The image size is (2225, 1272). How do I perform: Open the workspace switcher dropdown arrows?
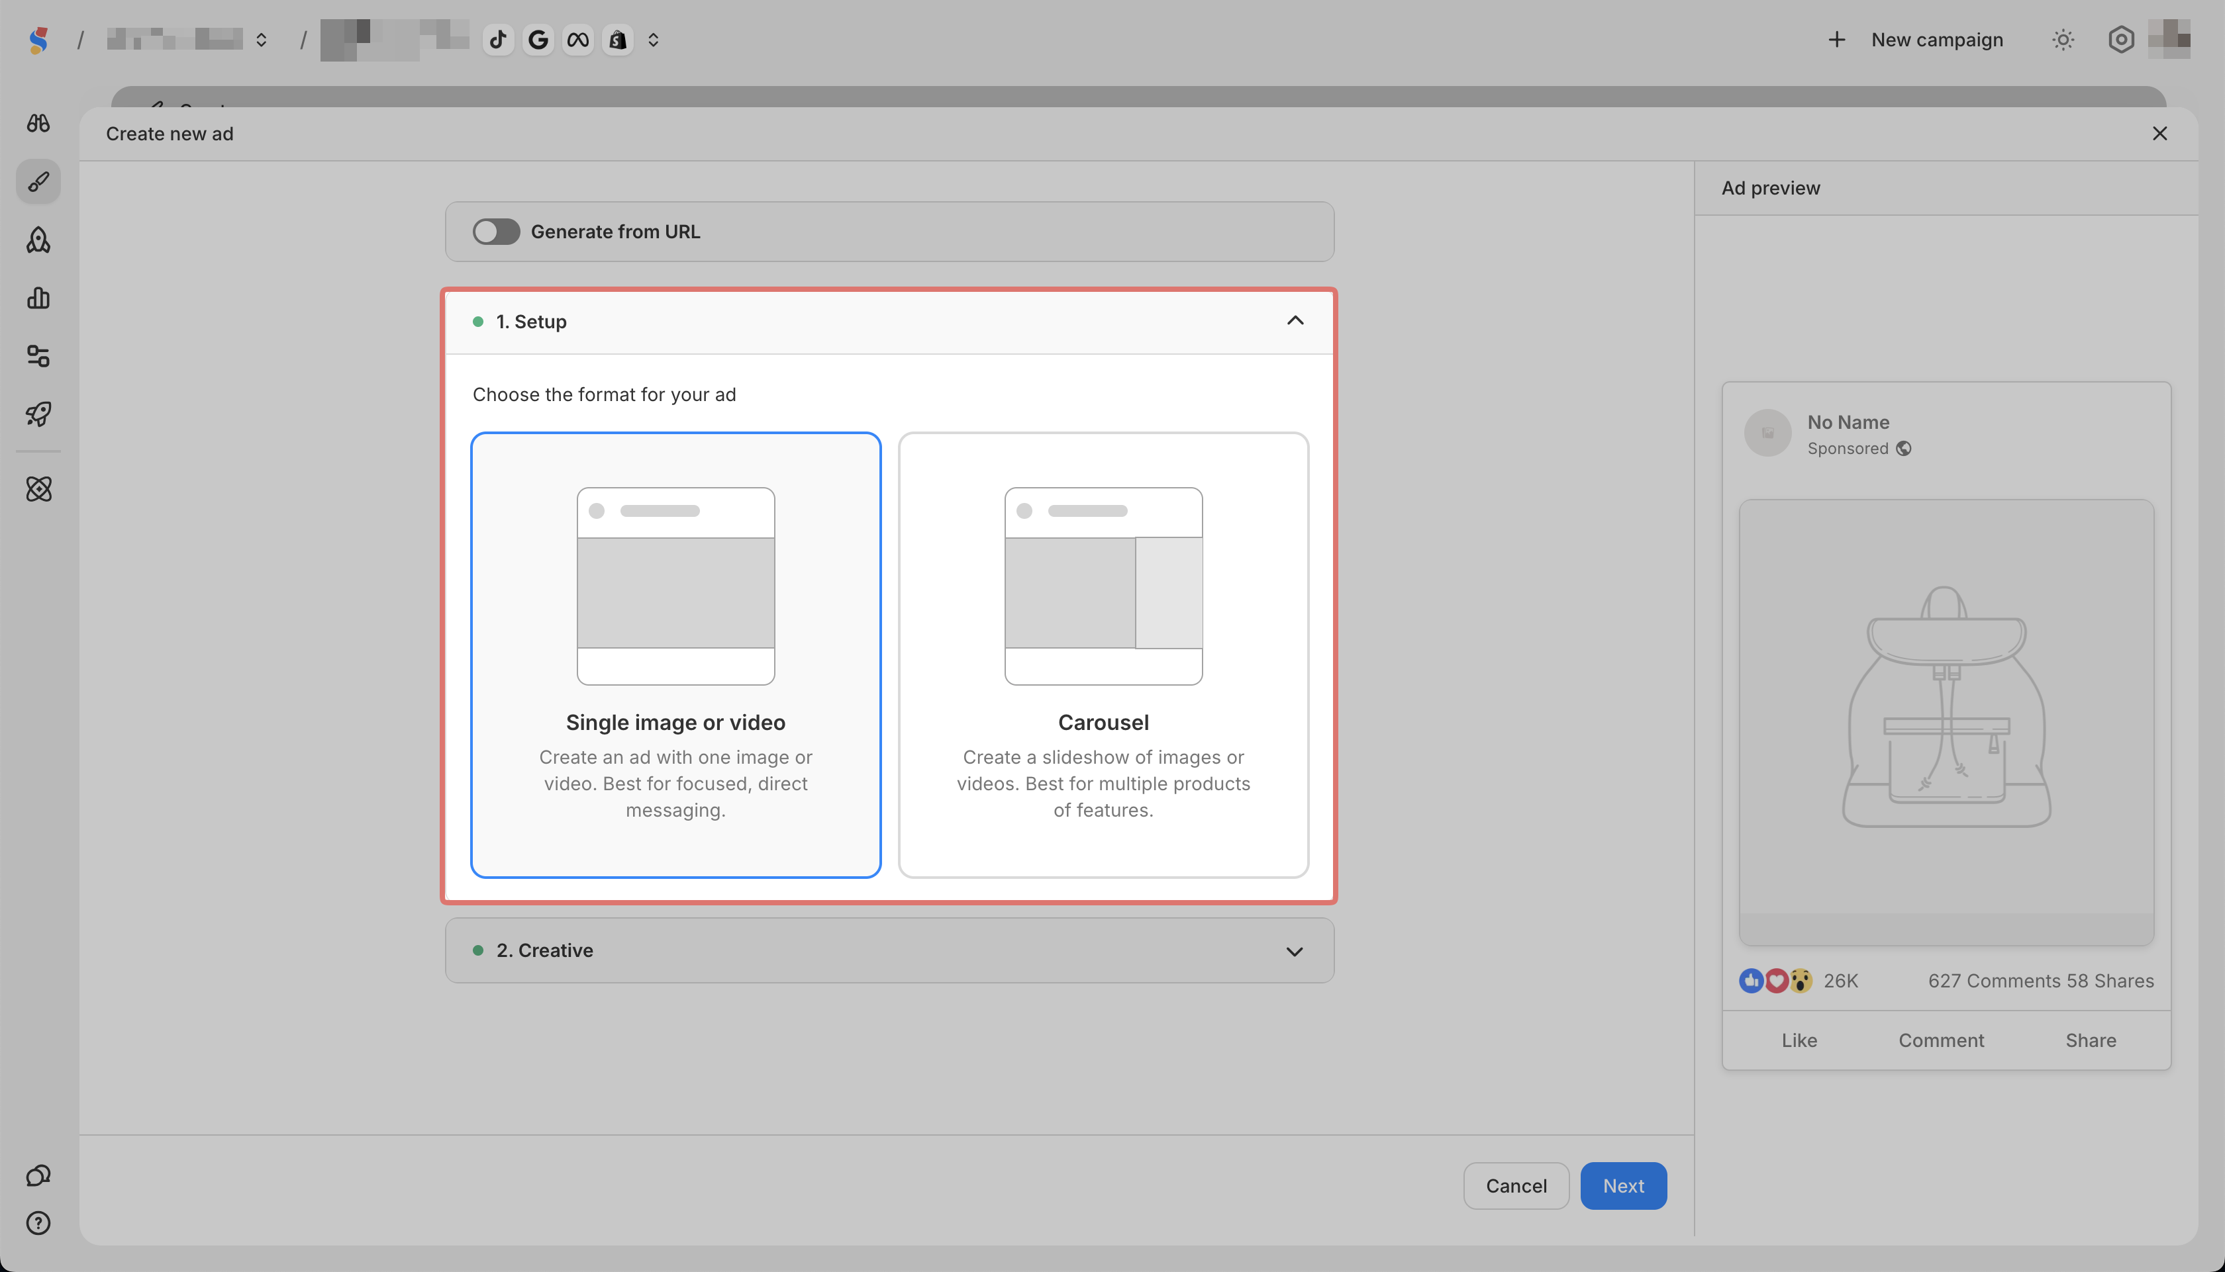point(262,40)
